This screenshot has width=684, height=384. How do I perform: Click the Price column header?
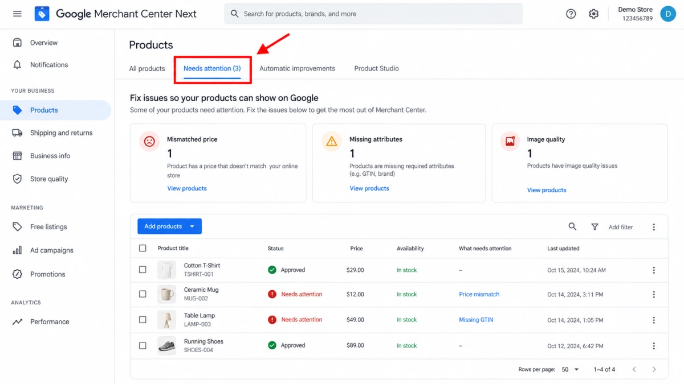pos(356,249)
